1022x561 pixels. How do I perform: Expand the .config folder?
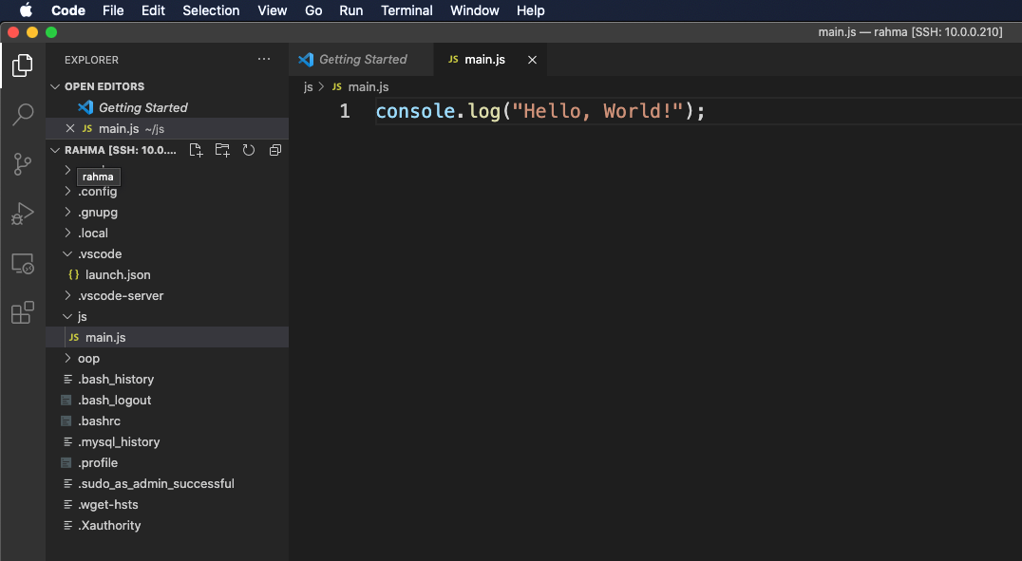click(x=97, y=192)
